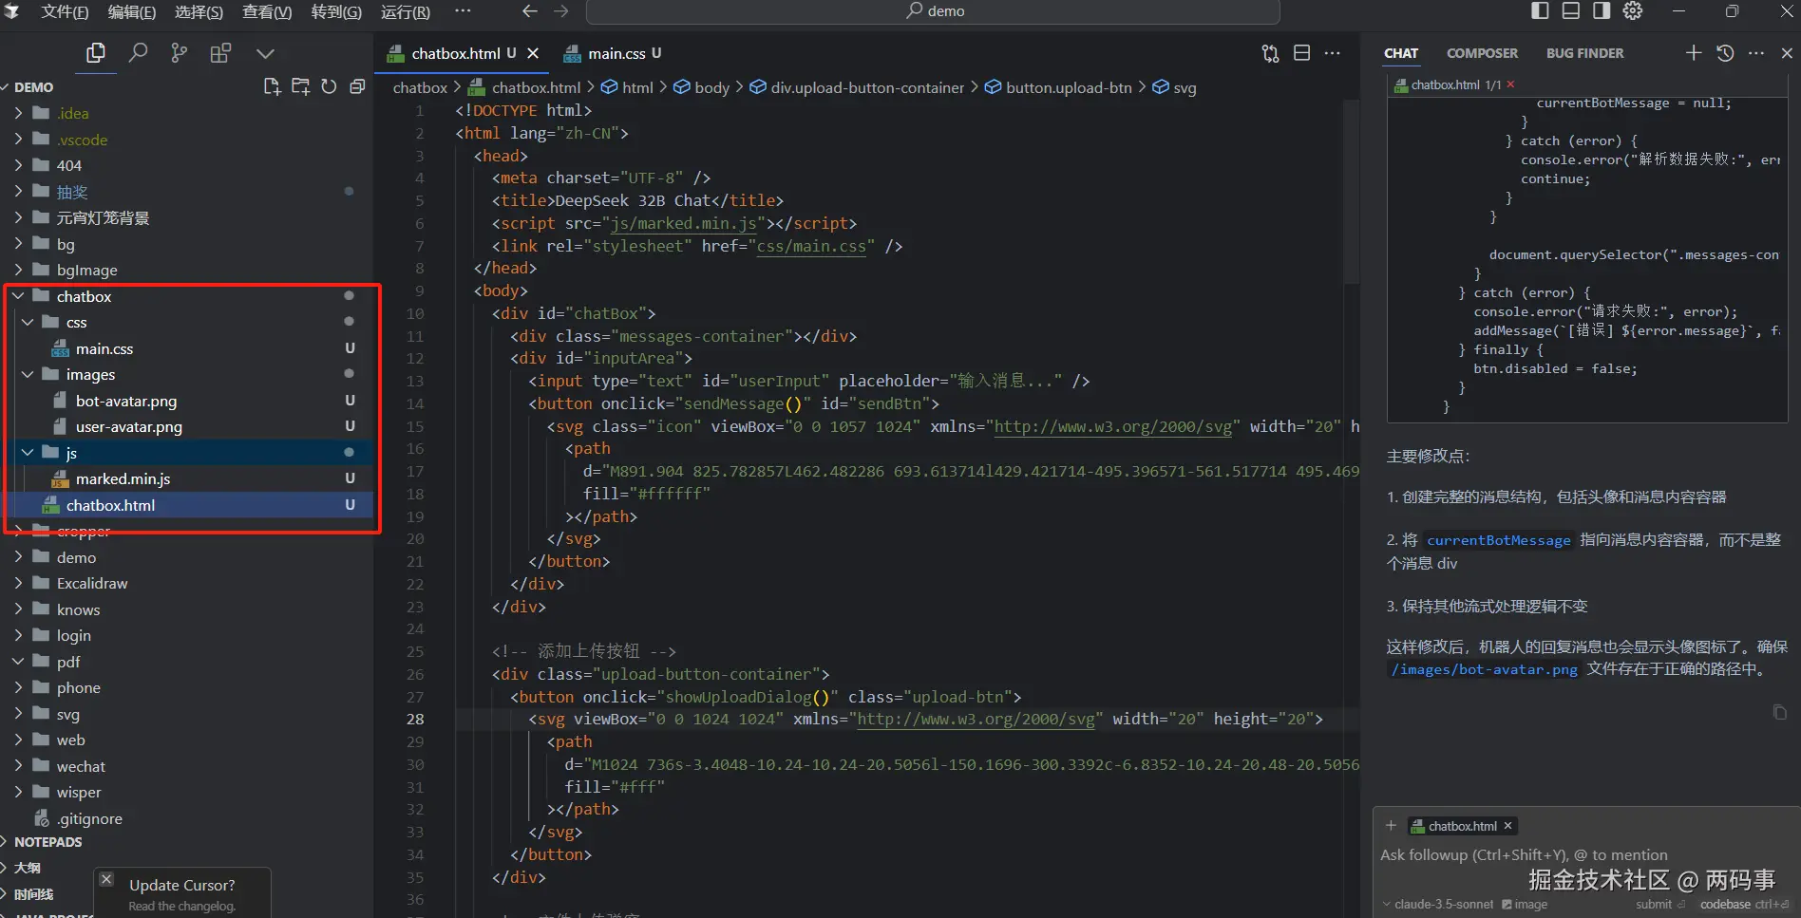Open the 运行(R) menu

tap(406, 11)
